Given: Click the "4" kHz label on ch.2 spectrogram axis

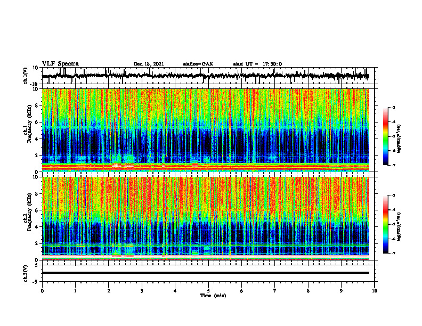Looking at the screenshot, I should click(37, 227).
